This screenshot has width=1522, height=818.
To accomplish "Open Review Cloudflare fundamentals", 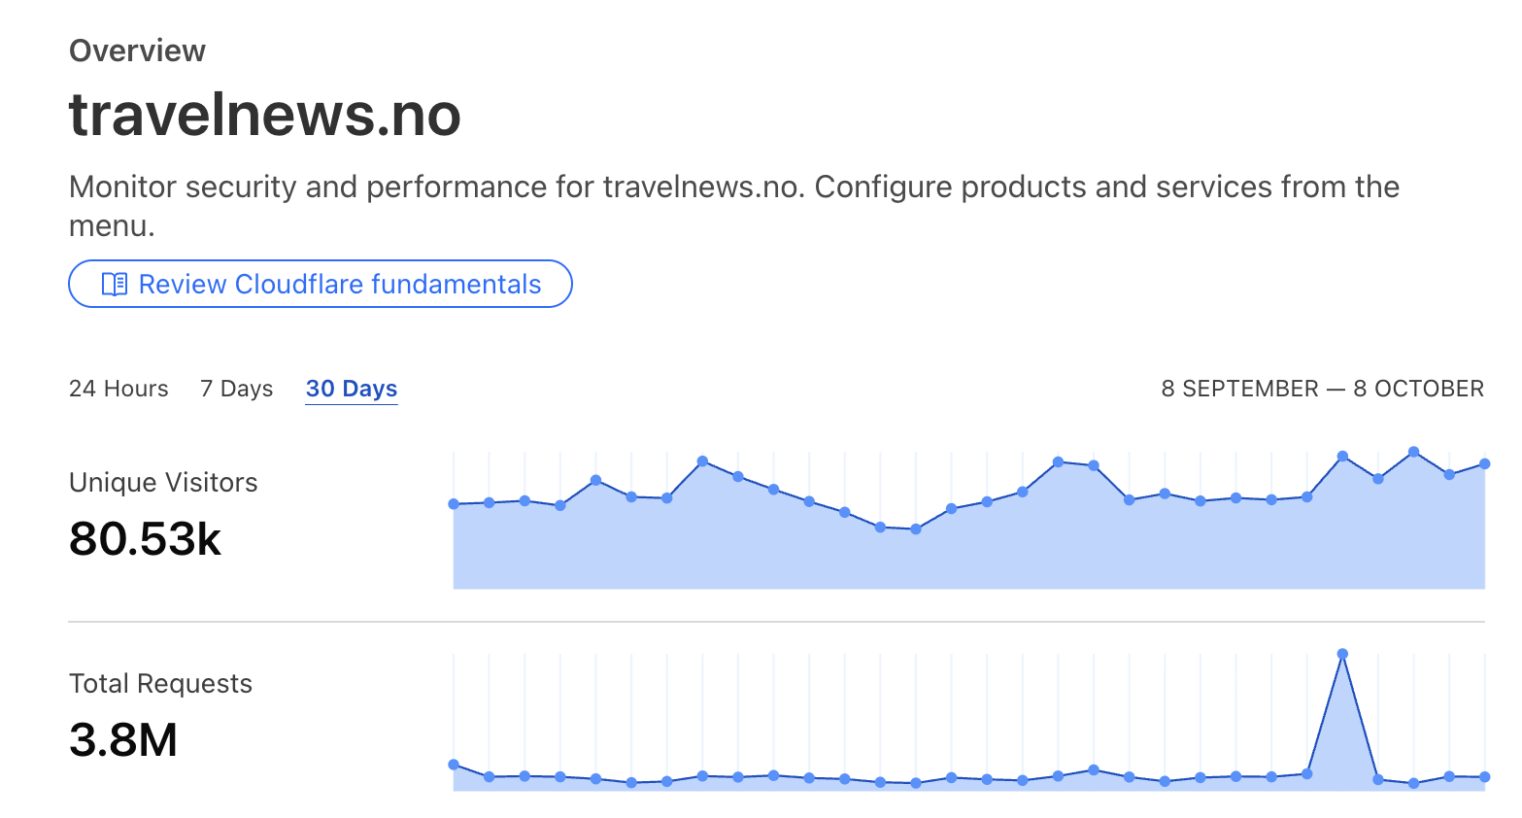I will (x=321, y=284).
